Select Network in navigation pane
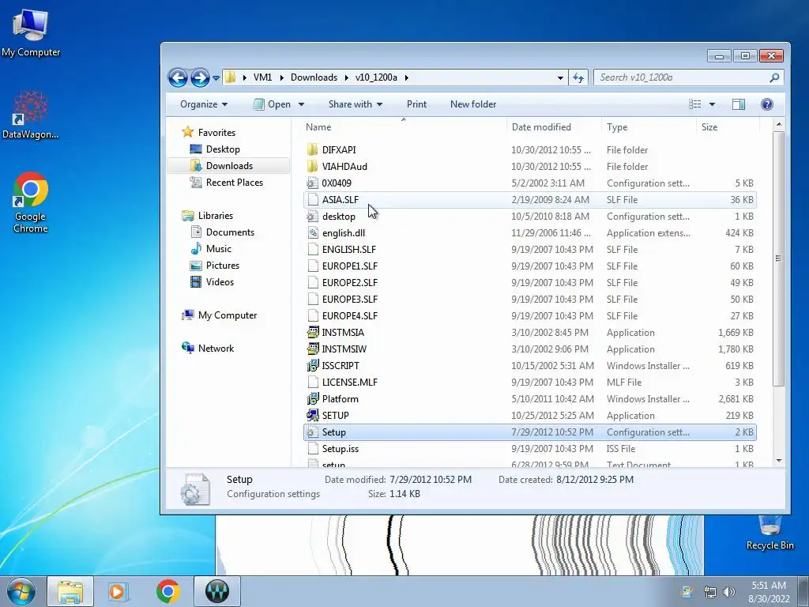 click(216, 349)
